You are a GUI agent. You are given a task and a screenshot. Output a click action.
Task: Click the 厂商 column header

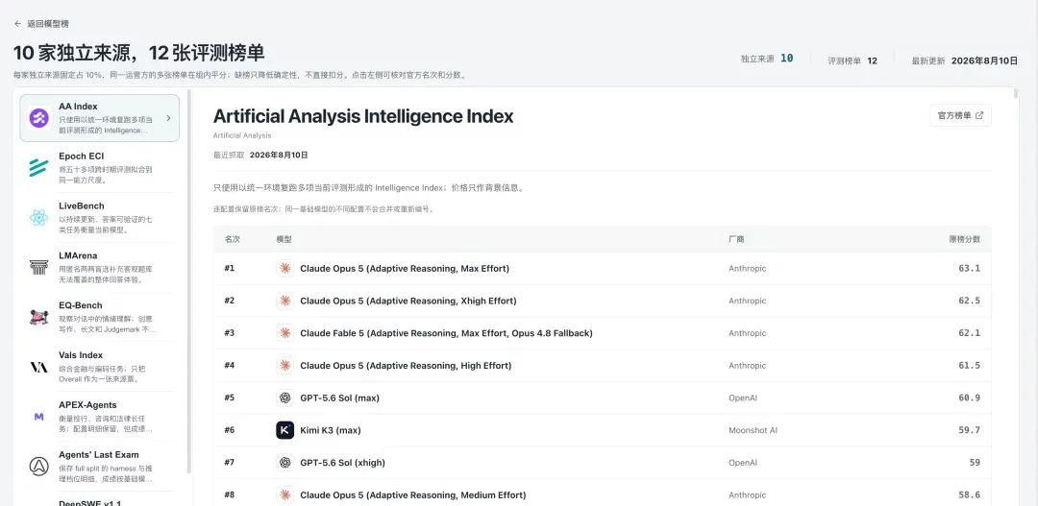[x=736, y=239]
